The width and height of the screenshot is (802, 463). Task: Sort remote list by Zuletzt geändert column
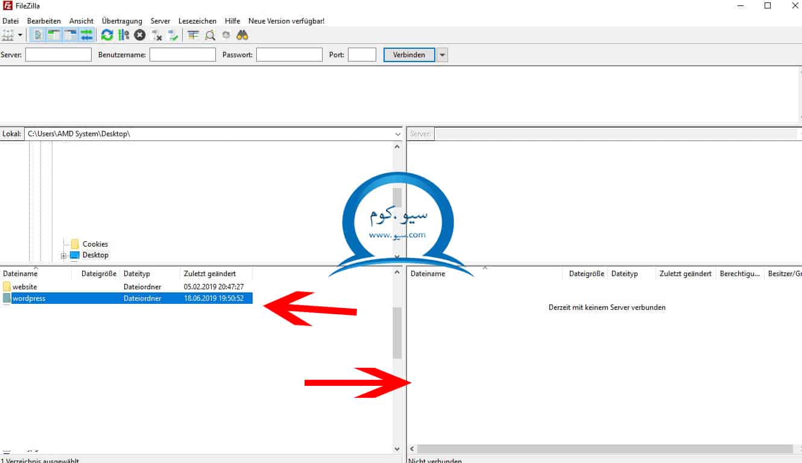tap(686, 274)
